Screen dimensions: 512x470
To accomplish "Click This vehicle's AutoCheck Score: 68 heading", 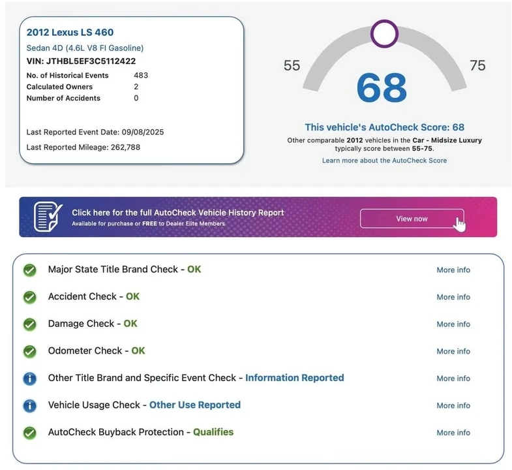I will tap(384, 127).
